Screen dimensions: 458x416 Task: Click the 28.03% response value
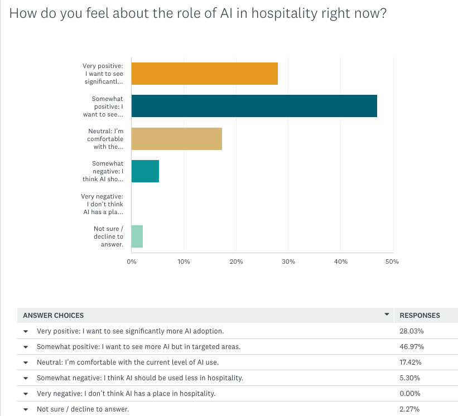[412, 331]
